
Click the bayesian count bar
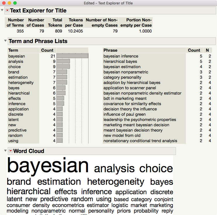72,56
